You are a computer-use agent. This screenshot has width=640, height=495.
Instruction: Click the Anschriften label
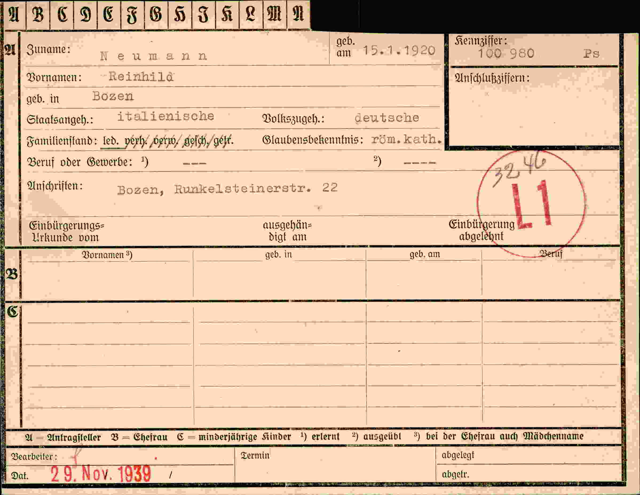point(55,186)
